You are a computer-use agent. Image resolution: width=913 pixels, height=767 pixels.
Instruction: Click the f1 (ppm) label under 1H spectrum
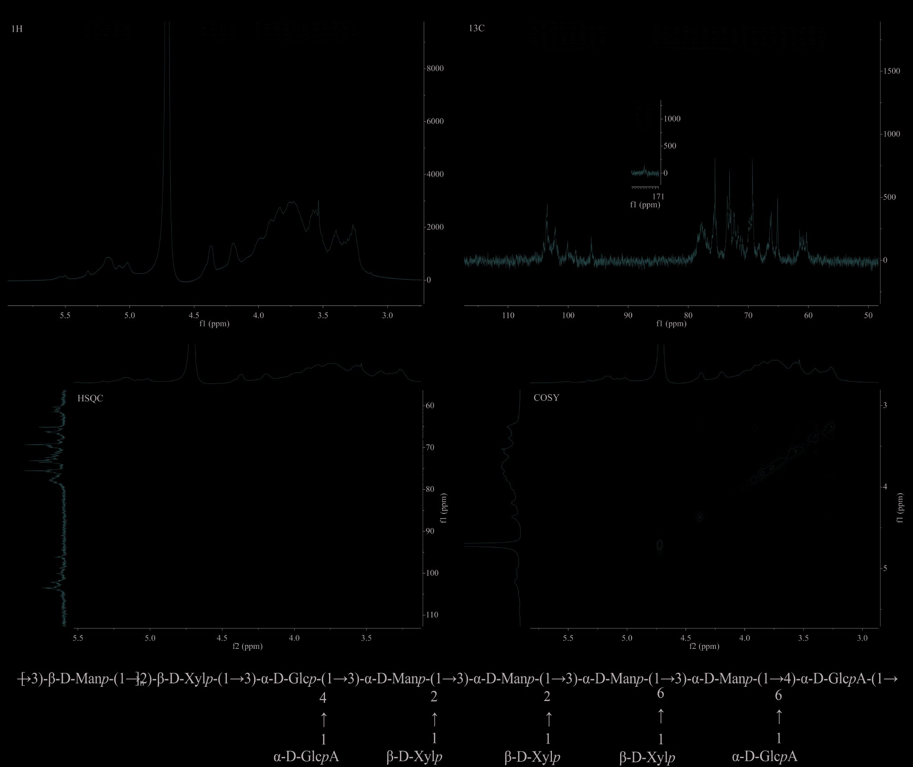tap(214, 324)
